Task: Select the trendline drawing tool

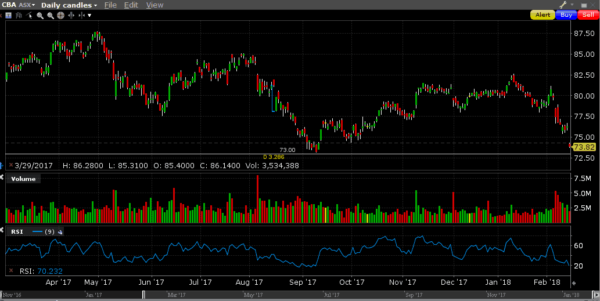Action: pos(28,15)
